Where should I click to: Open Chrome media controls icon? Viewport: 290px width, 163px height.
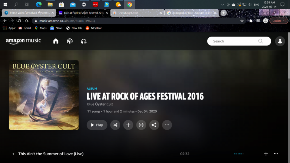(x=258, y=21)
